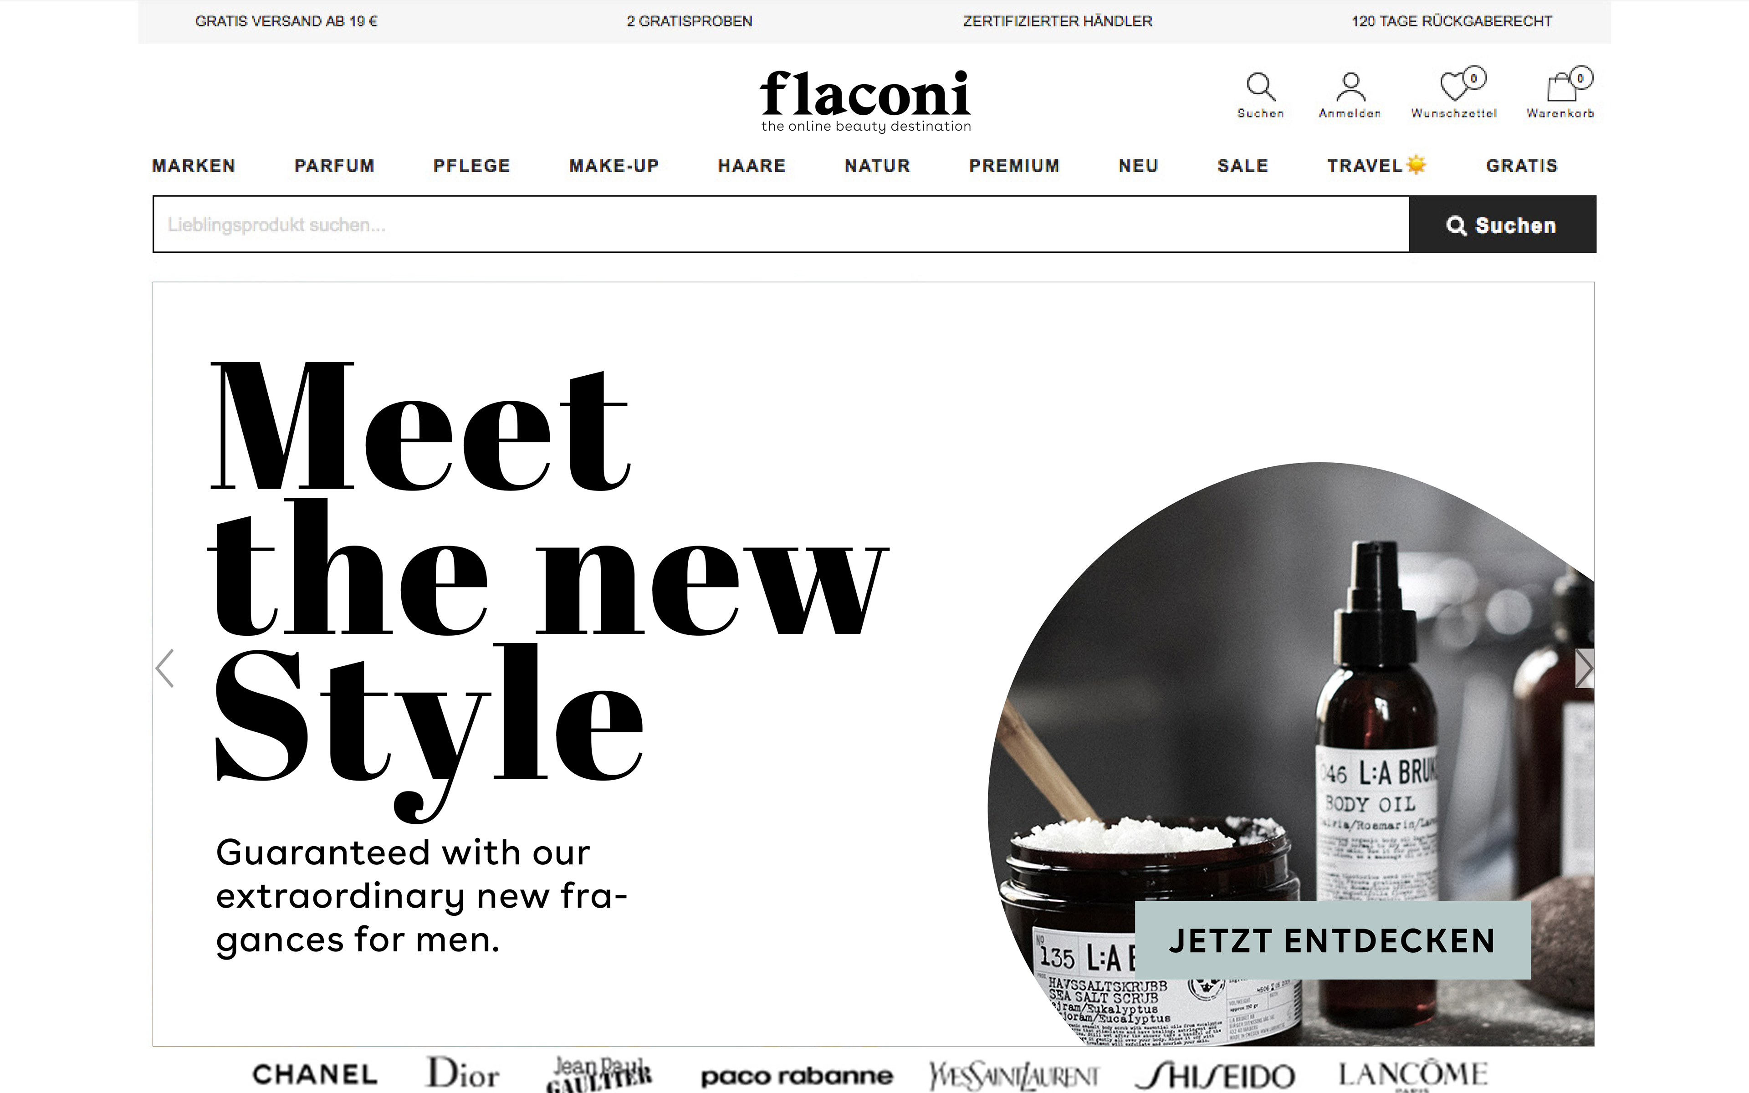
Task: Select the paco rabanne brand logo
Action: tap(797, 1076)
